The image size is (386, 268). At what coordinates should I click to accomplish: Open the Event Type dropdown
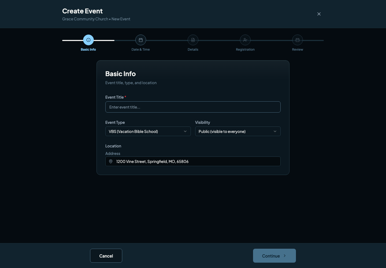[148, 131]
